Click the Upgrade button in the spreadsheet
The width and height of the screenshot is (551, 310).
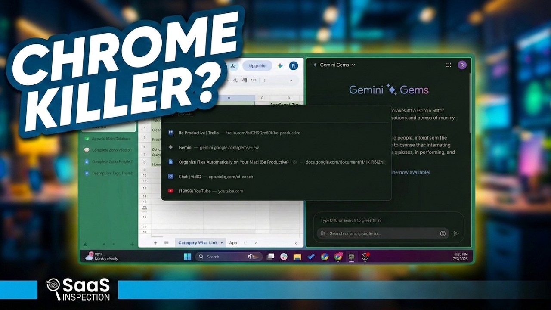click(257, 66)
